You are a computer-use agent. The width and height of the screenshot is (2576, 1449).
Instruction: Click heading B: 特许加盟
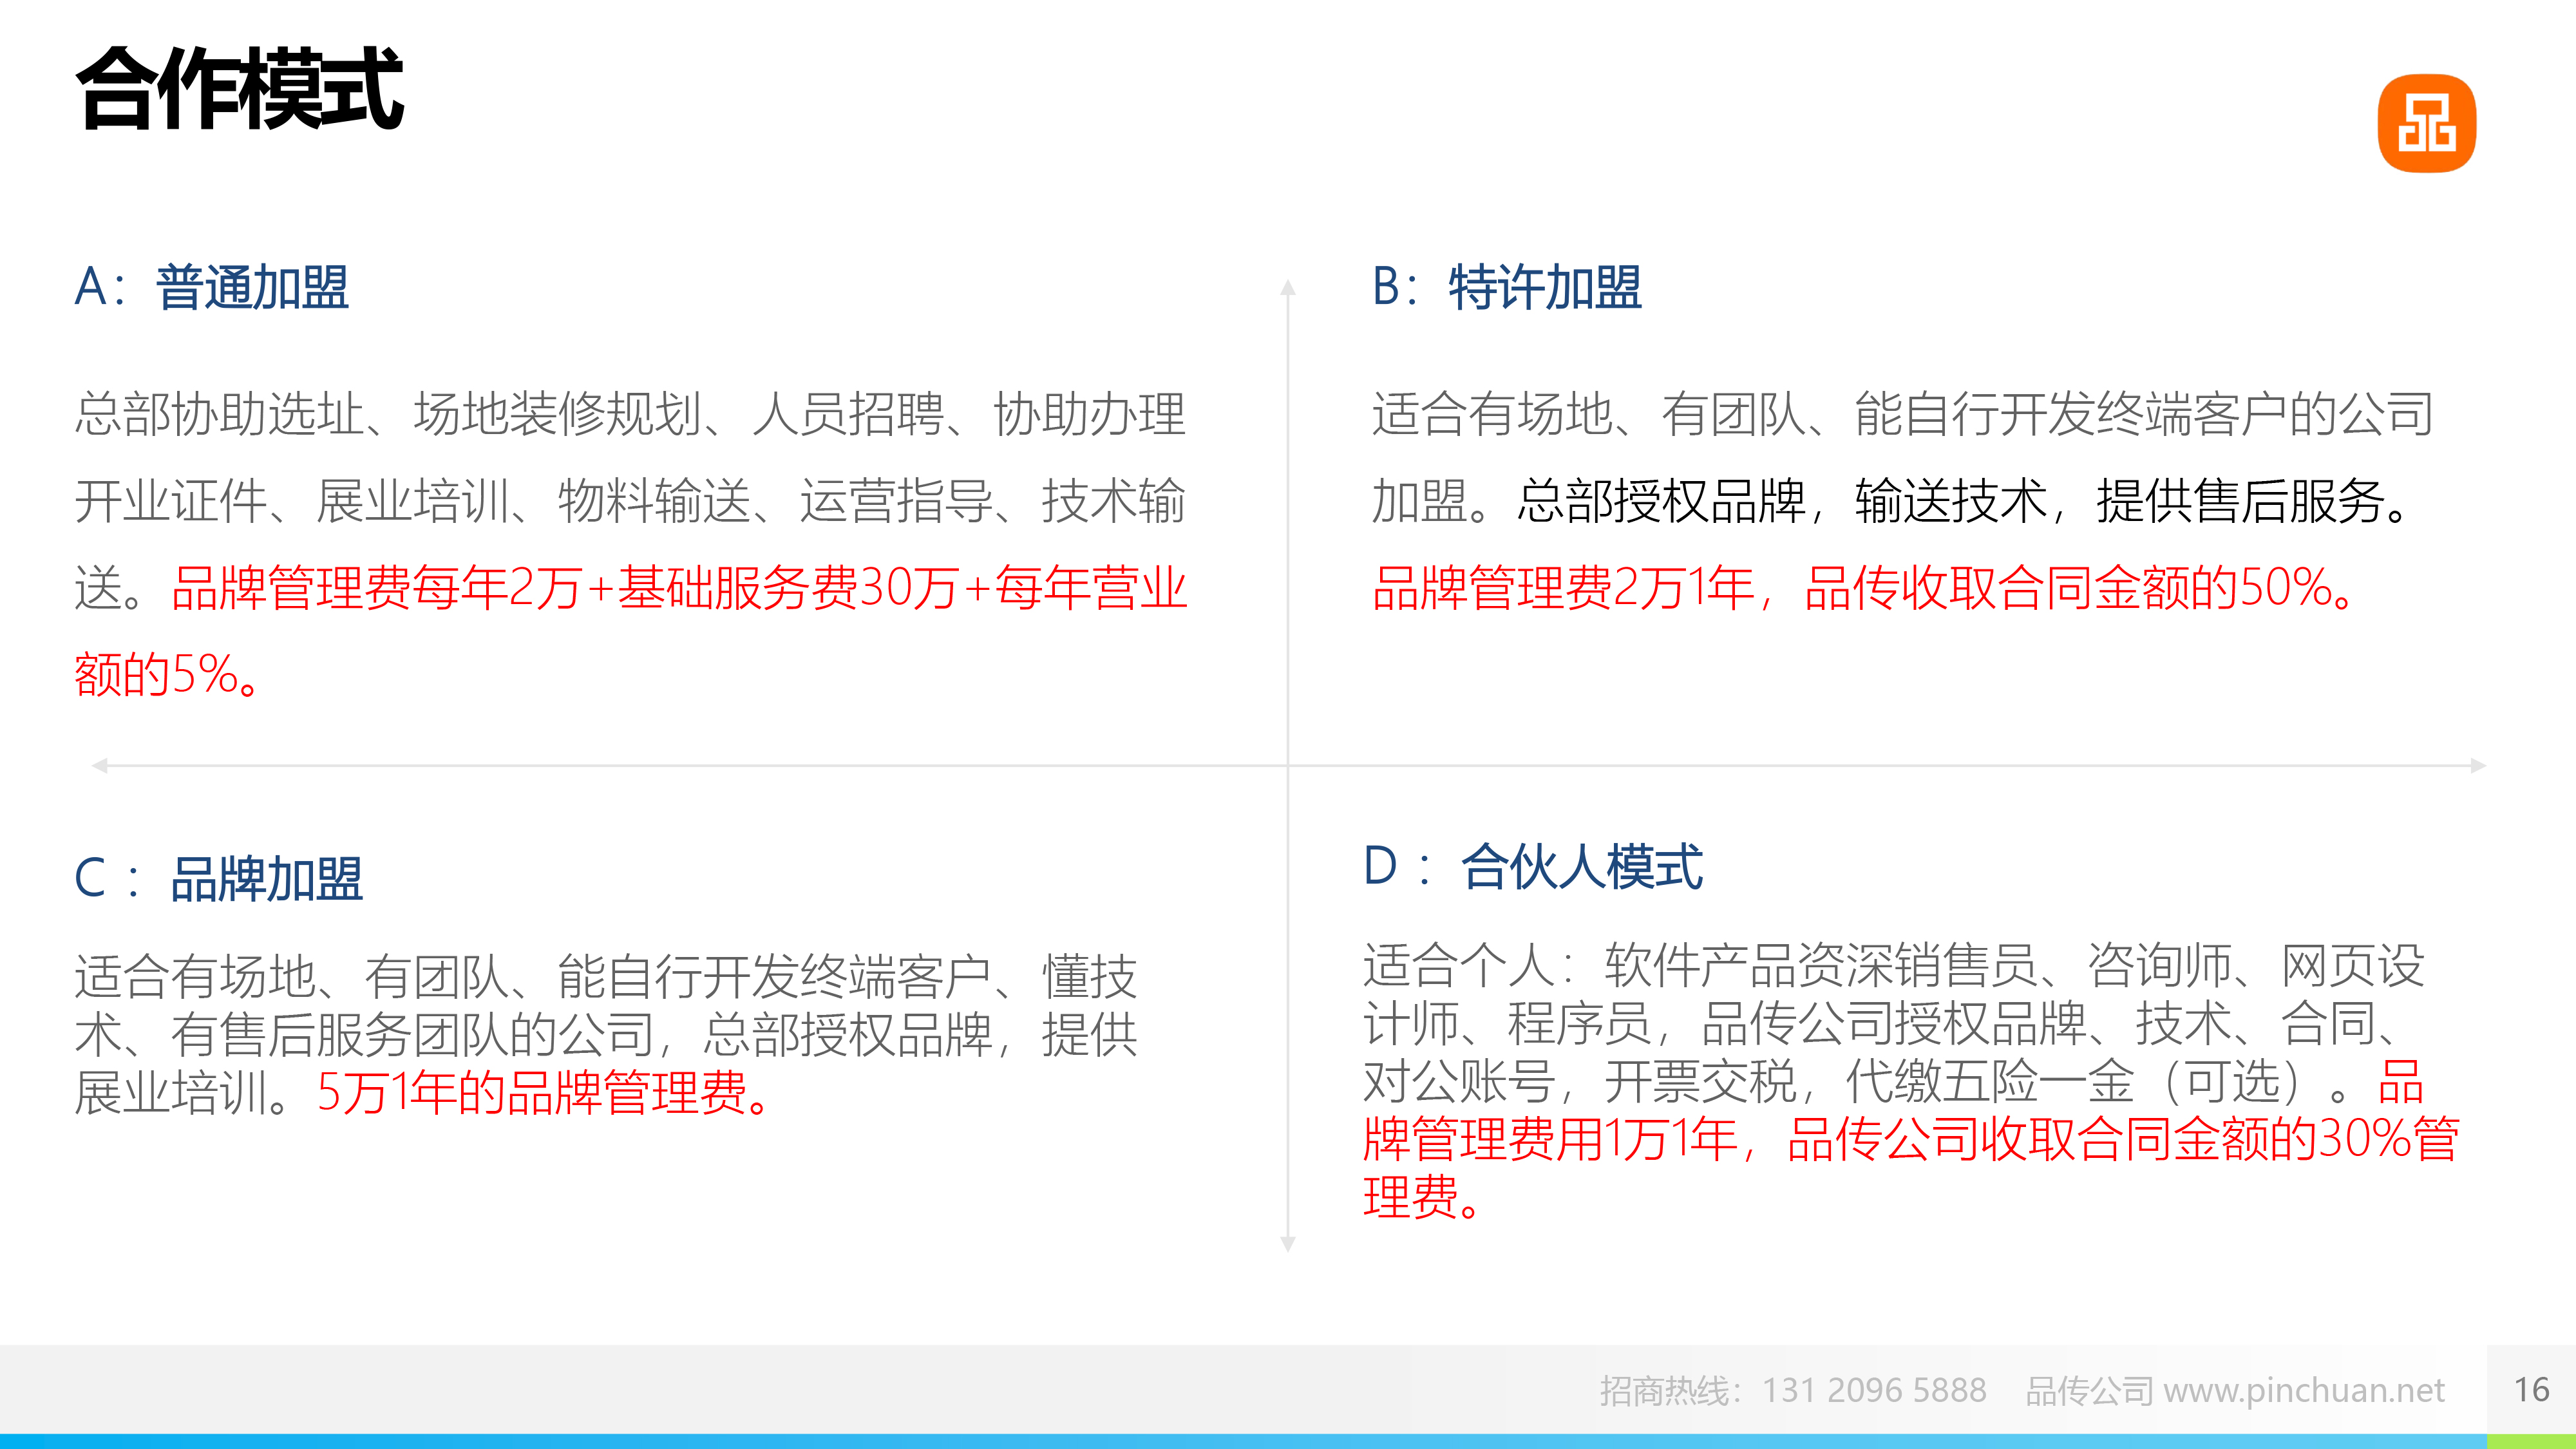pyautogui.click(x=1506, y=288)
